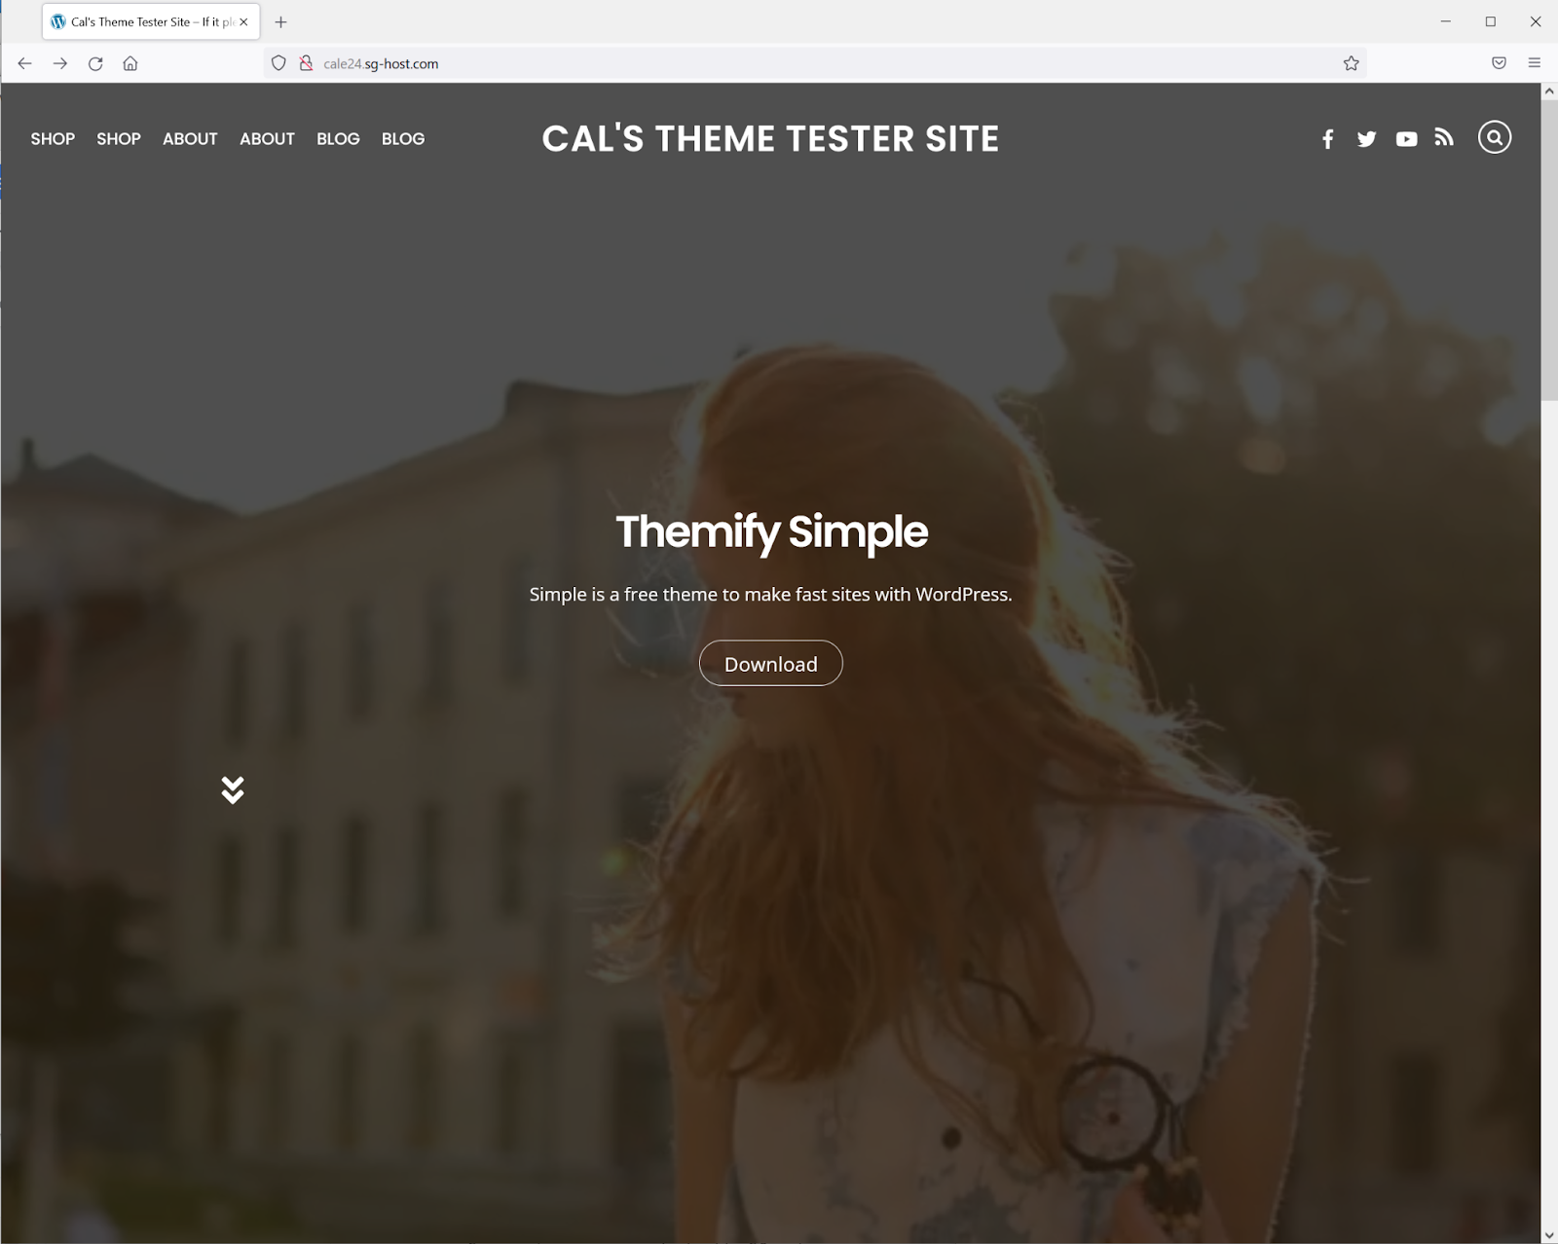
Task: Open the YouTube social icon link
Action: (x=1406, y=139)
